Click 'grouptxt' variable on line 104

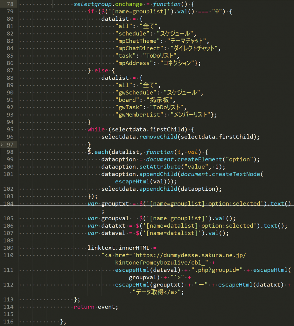[x=115, y=203]
